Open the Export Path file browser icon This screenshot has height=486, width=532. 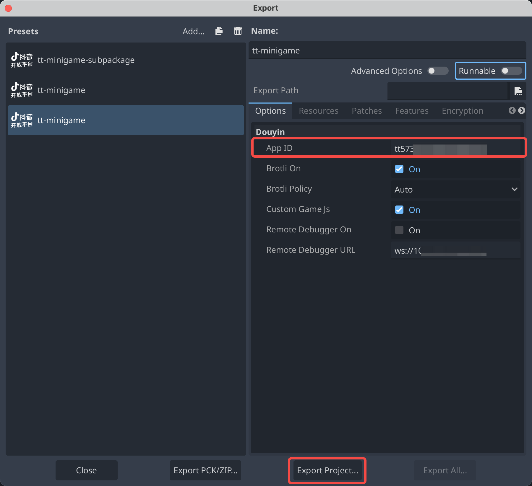pos(518,91)
